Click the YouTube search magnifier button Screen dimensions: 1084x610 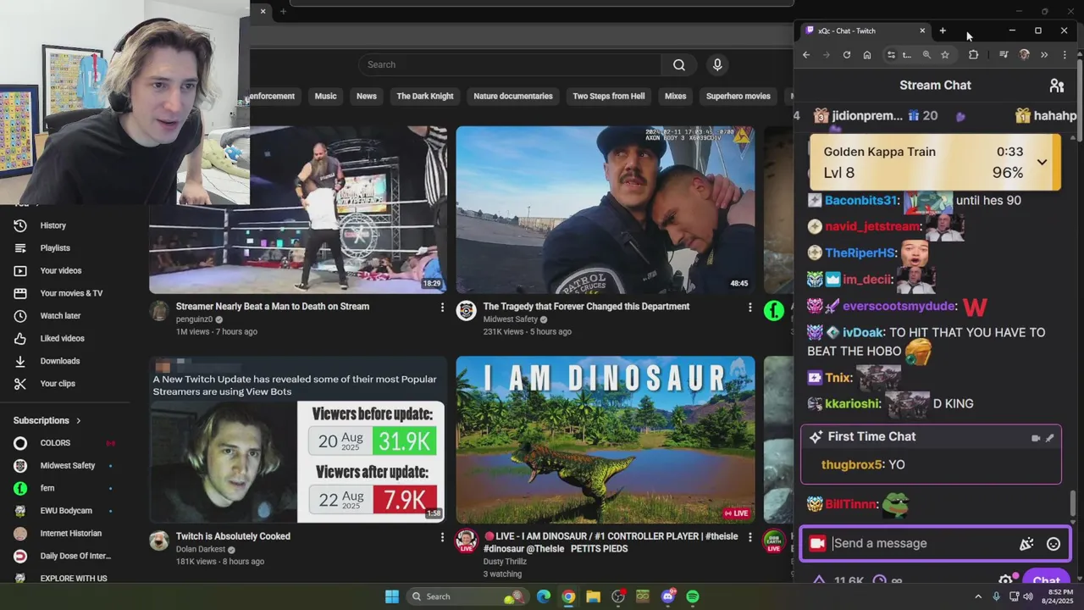(679, 65)
